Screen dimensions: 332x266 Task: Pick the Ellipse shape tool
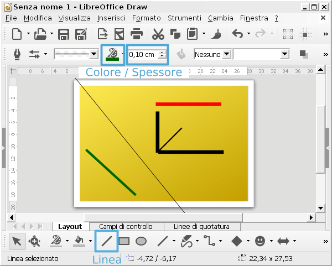click(x=141, y=241)
